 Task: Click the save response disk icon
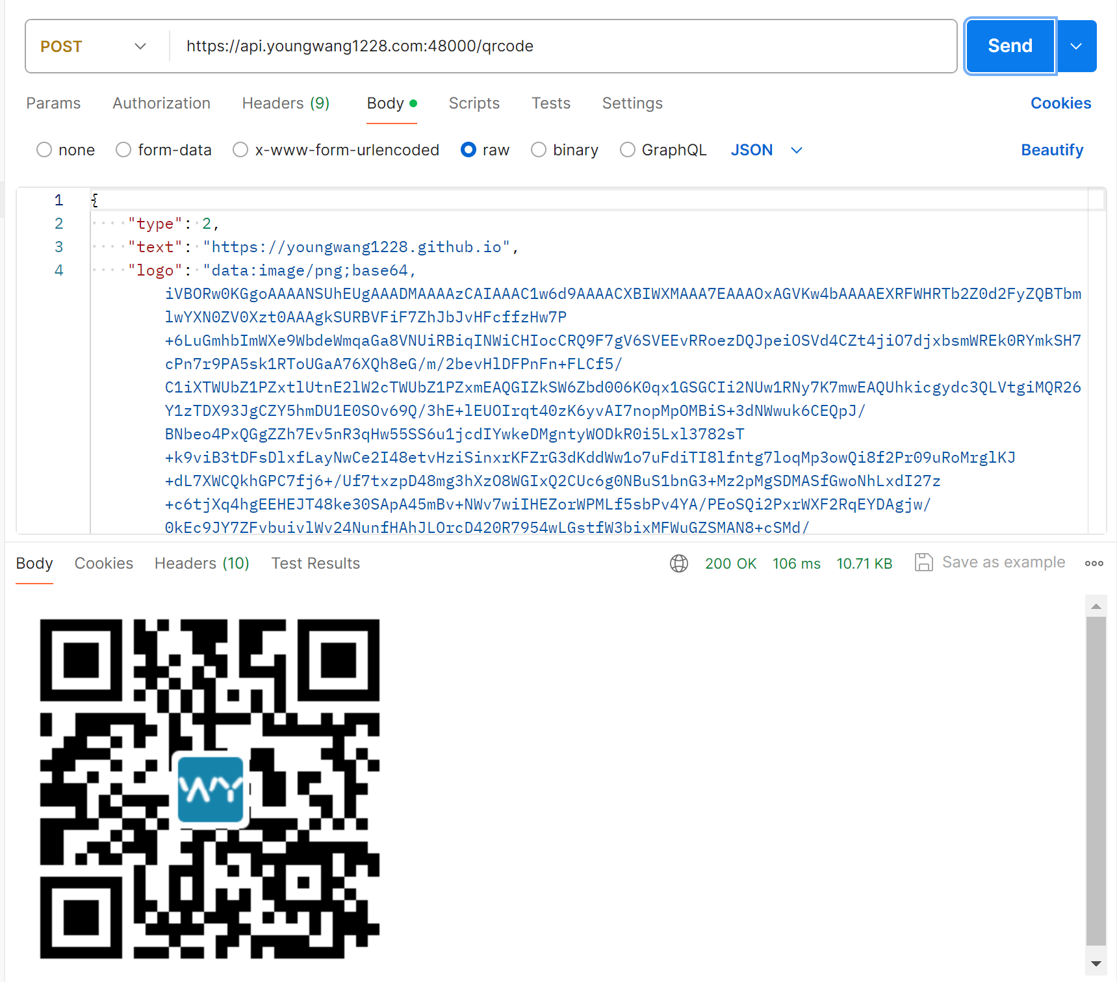coord(923,563)
